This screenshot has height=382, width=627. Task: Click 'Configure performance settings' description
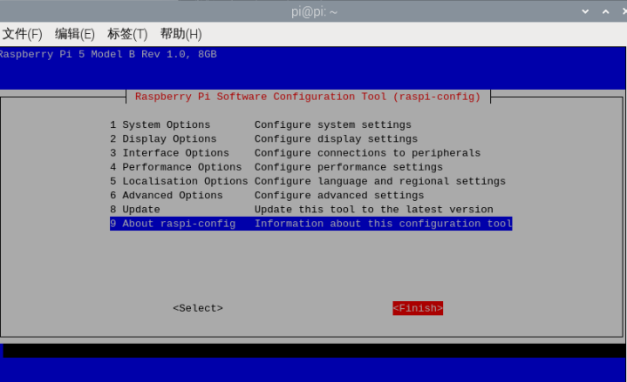[x=348, y=167]
